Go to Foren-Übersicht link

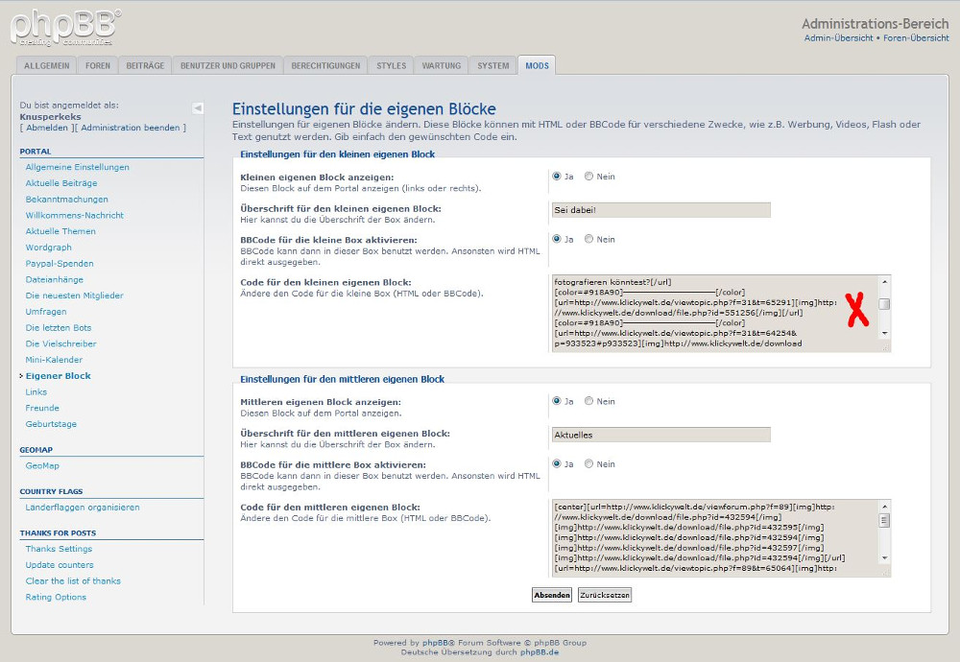tap(915, 38)
